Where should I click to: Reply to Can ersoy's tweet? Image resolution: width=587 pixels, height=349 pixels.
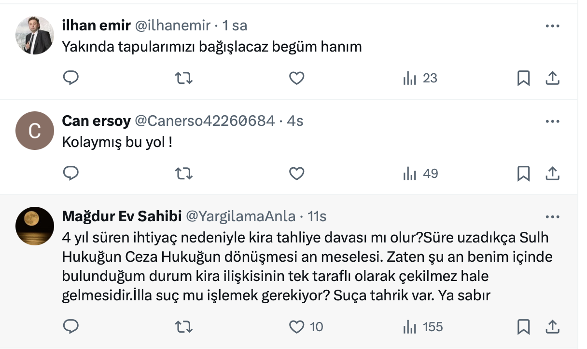tap(71, 173)
